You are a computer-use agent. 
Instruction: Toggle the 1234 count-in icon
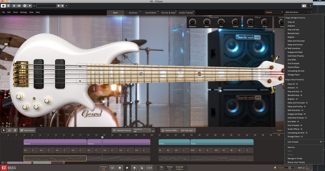(x=149, y=168)
